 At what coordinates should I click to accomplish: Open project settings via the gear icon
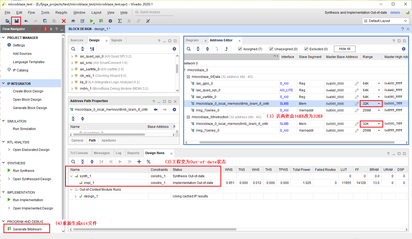110,21
